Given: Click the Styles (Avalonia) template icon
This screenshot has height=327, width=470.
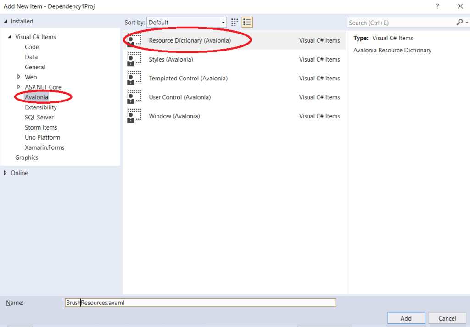Looking at the screenshot, I should (x=134, y=59).
